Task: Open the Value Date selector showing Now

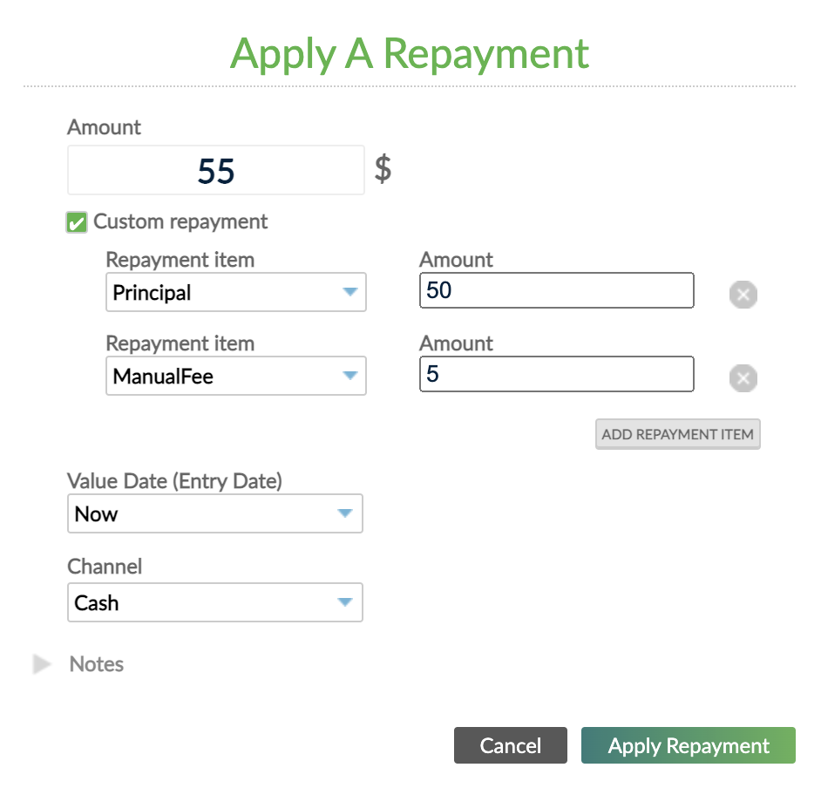Action: pos(214,513)
